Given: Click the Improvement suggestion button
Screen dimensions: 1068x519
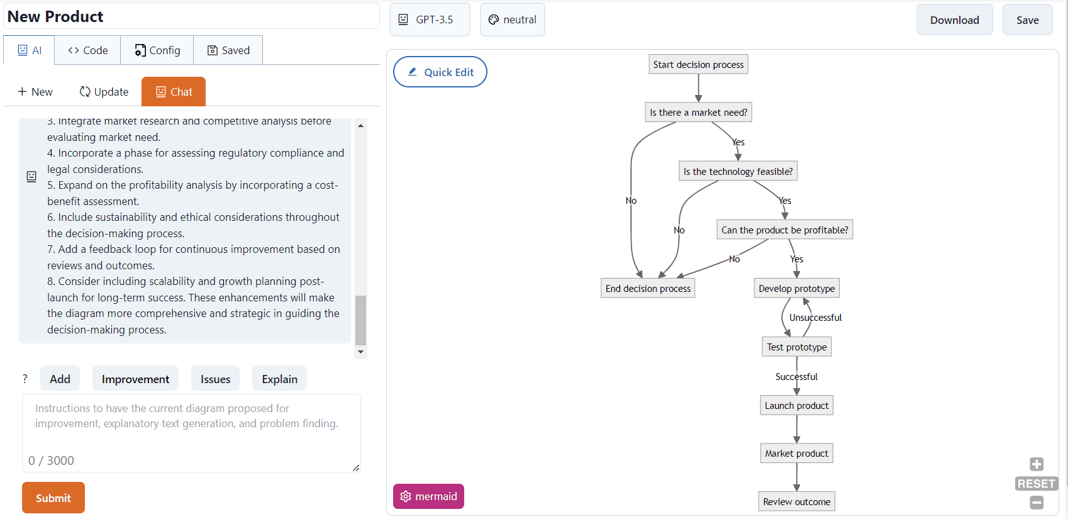Looking at the screenshot, I should click(135, 378).
